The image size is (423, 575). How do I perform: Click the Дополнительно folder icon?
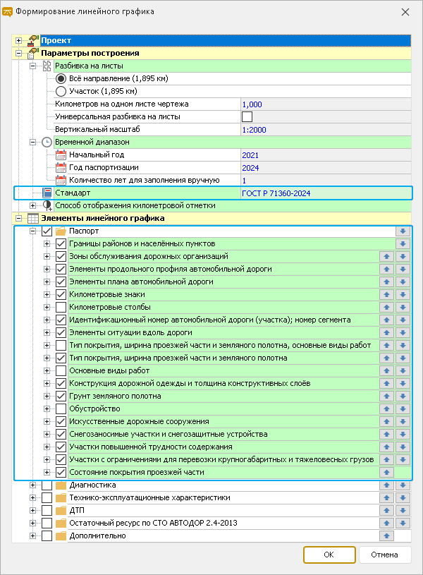61,535
